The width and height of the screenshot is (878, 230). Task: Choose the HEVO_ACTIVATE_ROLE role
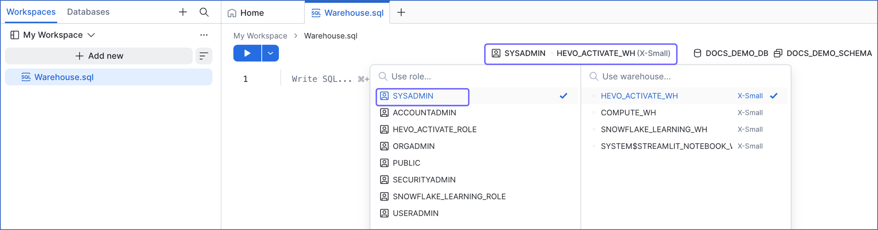pyautogui.click(x=475, y=129)
